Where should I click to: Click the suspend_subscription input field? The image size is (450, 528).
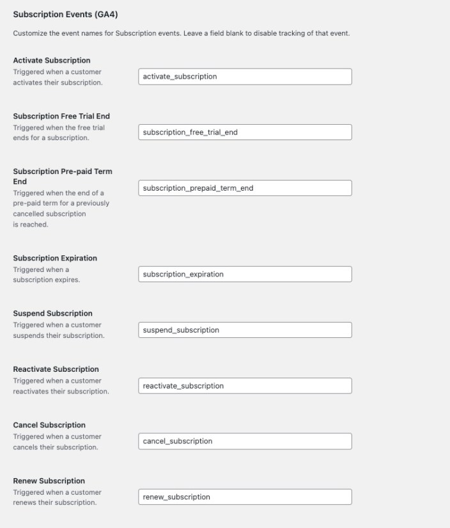[x=245, y=330]
